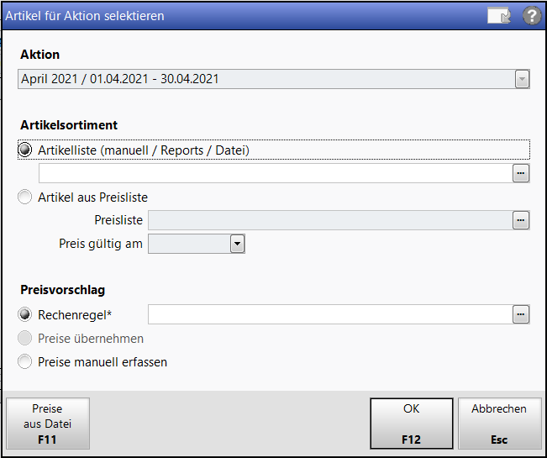Click Abbrechen Esc button
Image resolution: width=547 pixels, height=458 pixels.
[x=499, y=424]
